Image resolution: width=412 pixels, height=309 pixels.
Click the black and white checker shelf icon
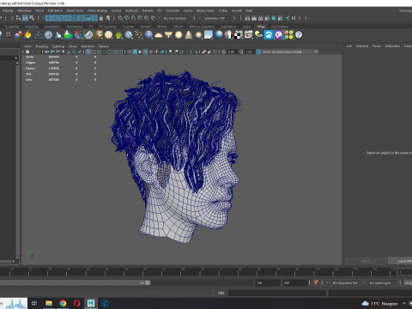tap(238, 35)
